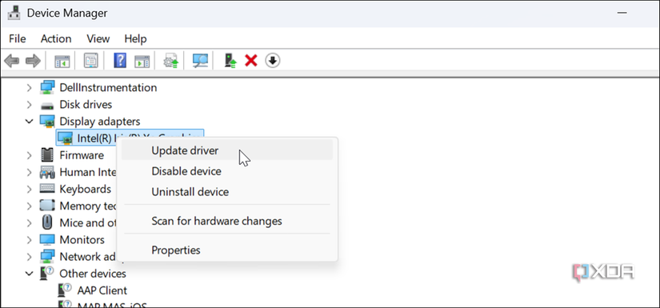Select the Firmware label
The width and height of the screenshot is (660, 308).
click(82, 155)
